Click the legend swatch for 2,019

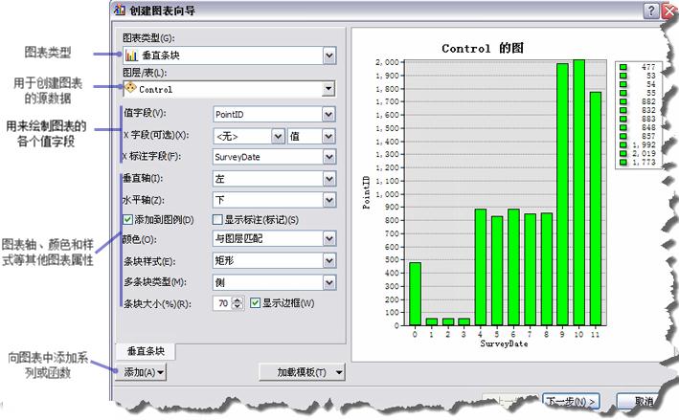pyautogui.click(x=623, y=153)
